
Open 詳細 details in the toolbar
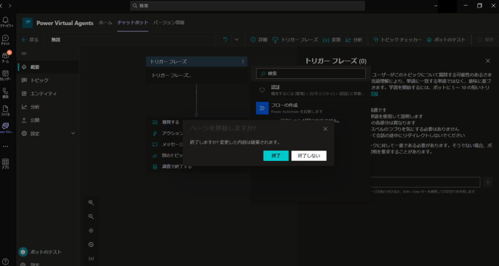[x=259, y=40]
